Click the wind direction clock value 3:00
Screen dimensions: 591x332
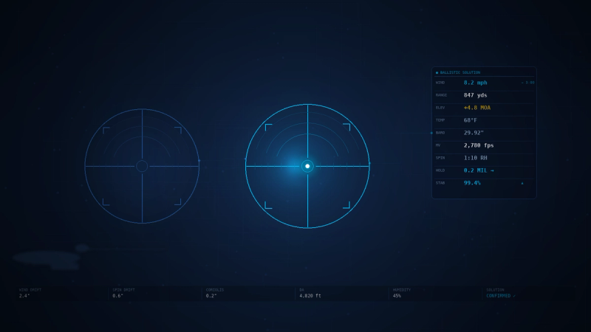pos(530,83)
